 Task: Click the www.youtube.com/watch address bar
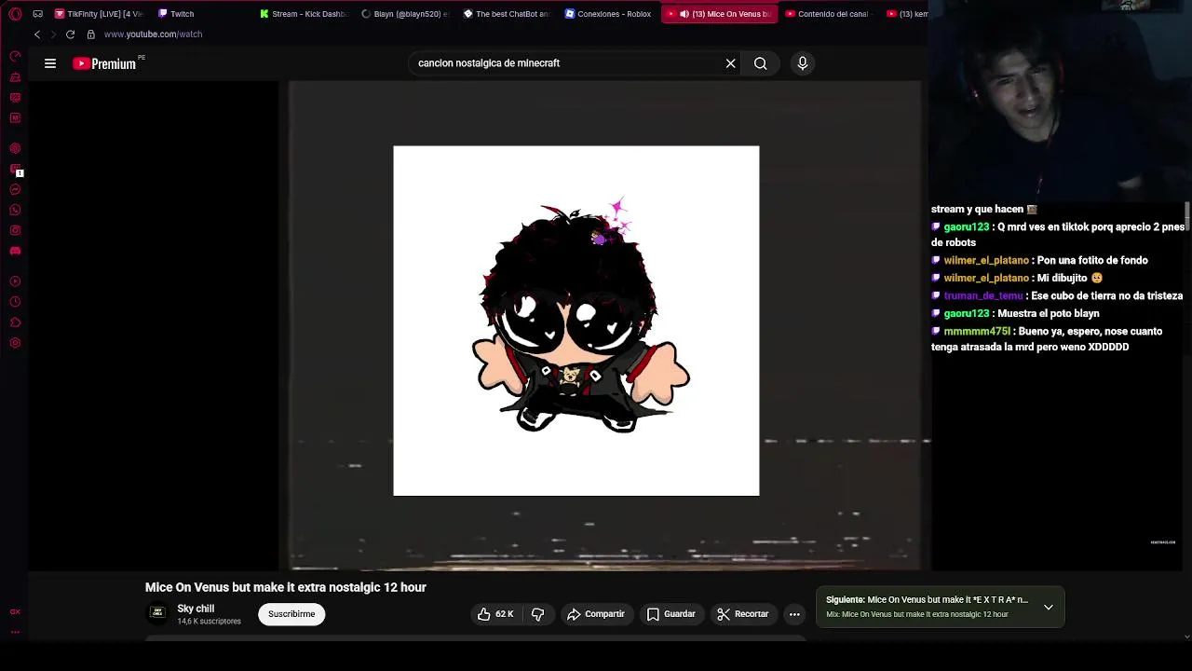tap(153, 34)
